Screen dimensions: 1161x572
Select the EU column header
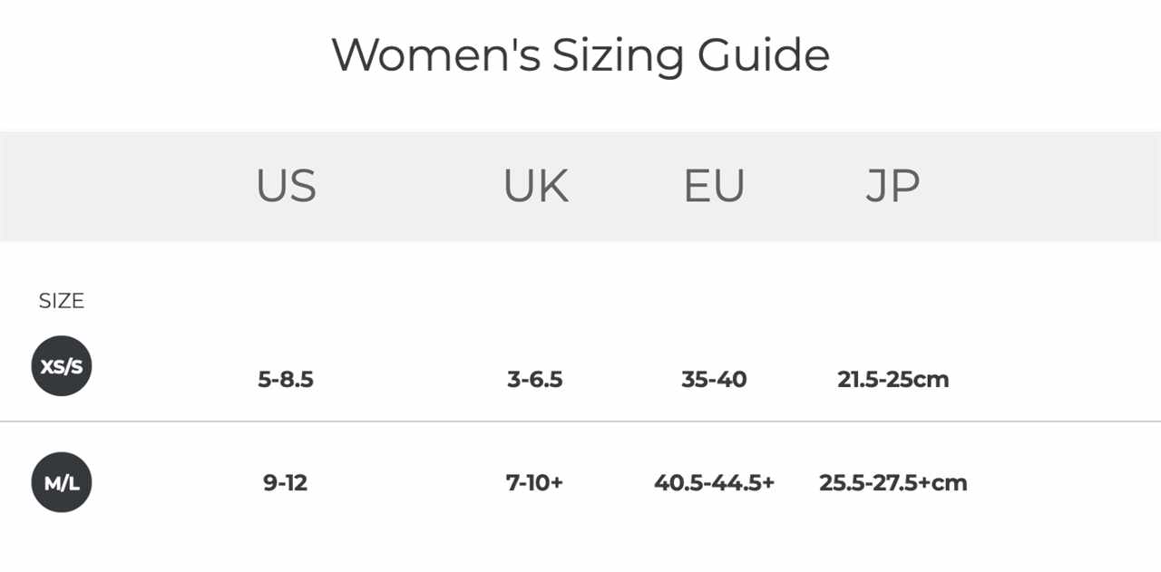click(714, 186)
